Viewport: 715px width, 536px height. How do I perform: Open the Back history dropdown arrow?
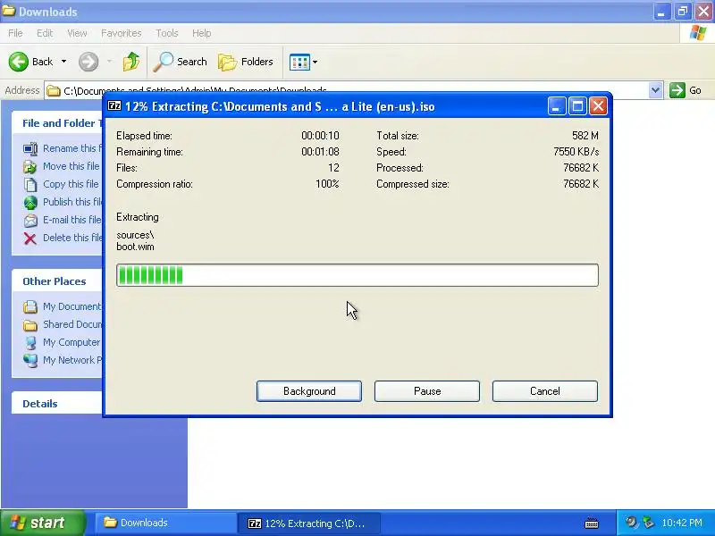click(x=63, y=62)
